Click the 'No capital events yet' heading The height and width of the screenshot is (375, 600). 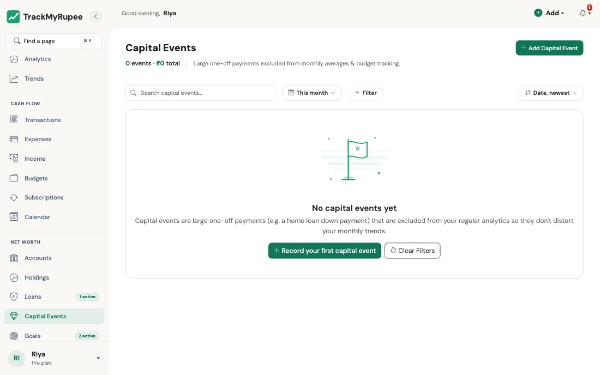354,208
